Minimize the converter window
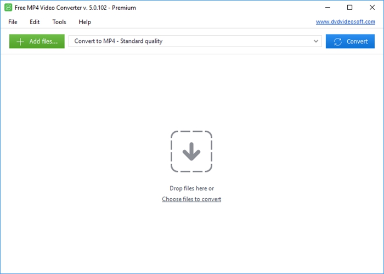This screenshot has height=274, width=384. (x=327, y=8)
